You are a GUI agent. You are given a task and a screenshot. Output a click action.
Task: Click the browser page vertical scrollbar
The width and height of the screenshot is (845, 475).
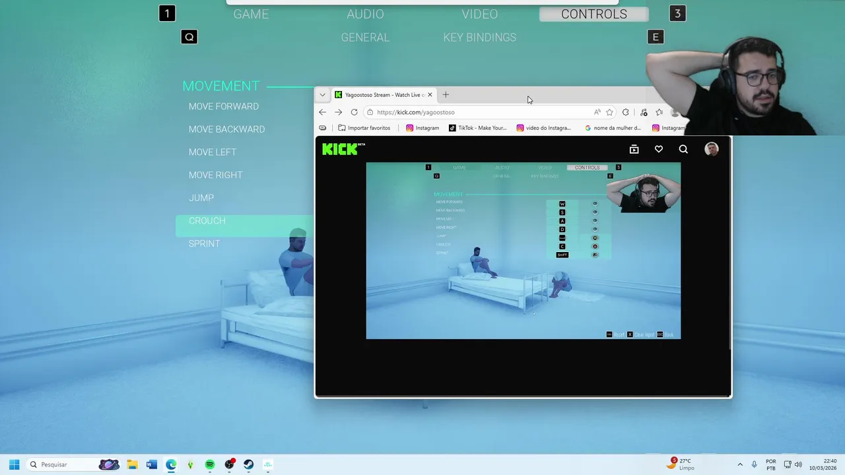[x=729, y=244]
